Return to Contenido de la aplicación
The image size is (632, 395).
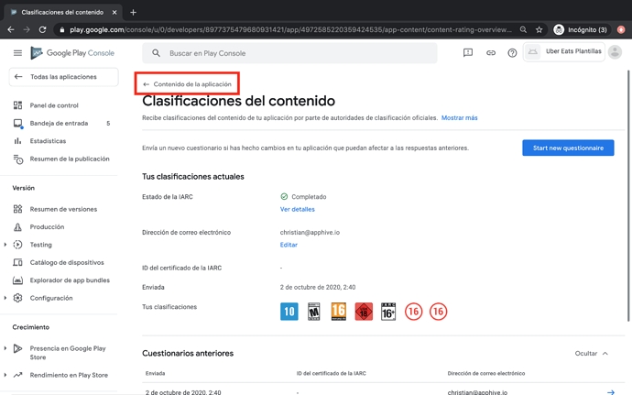(188, 84)
